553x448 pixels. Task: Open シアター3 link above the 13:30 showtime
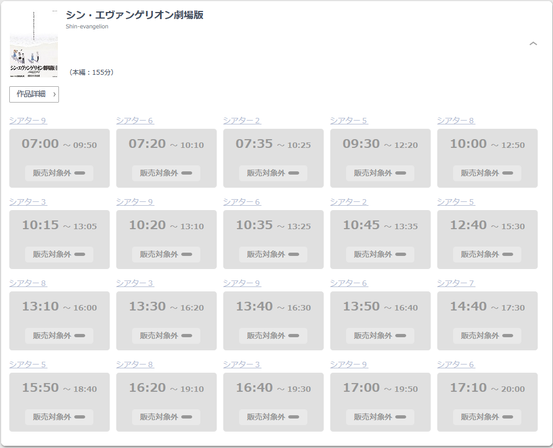tap(135, 283)
